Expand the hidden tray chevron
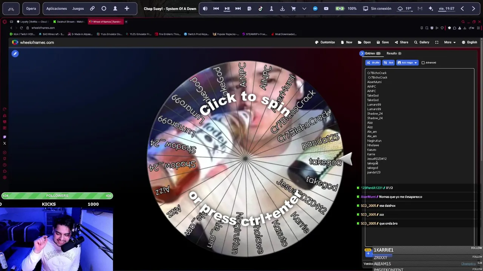The image size is (483, 271). [304, 9]
